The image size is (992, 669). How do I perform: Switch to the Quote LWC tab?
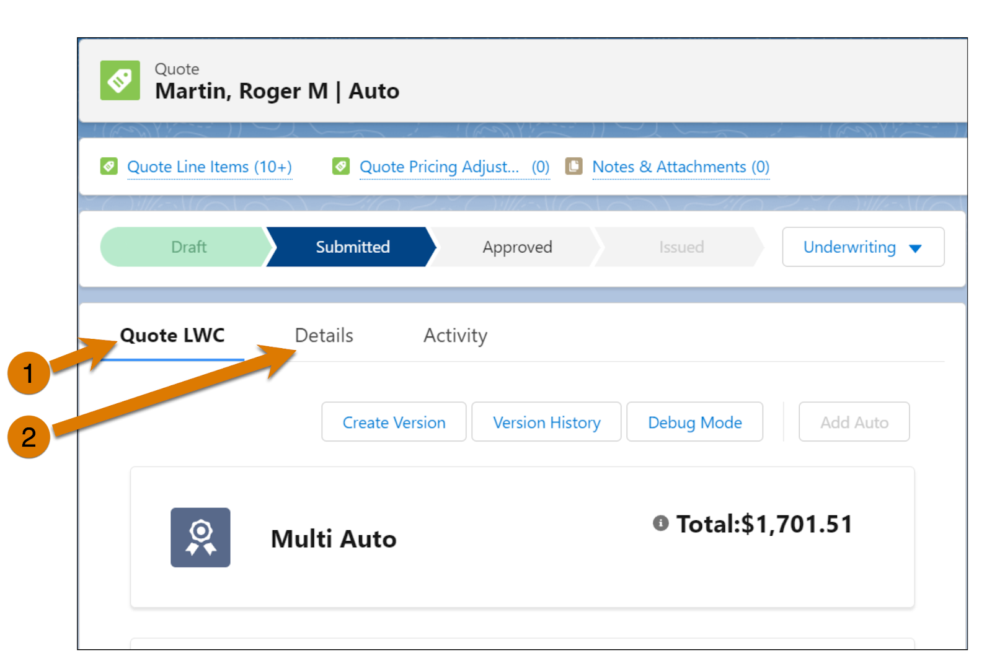click(172, 336)
